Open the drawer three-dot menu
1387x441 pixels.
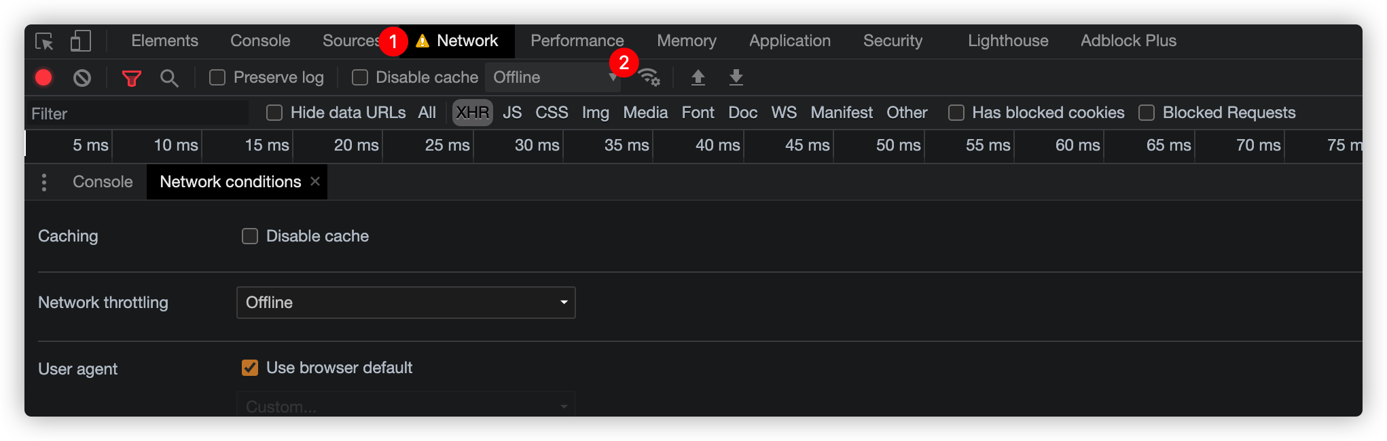pos(44,182)
